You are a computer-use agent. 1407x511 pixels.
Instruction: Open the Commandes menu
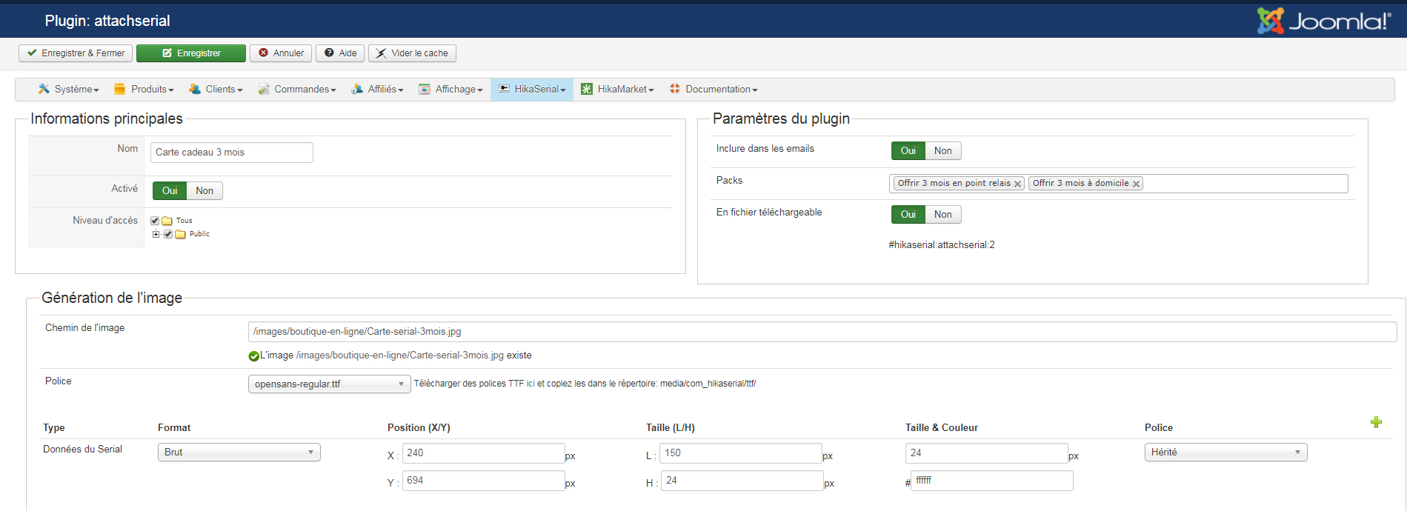point(296,89)
